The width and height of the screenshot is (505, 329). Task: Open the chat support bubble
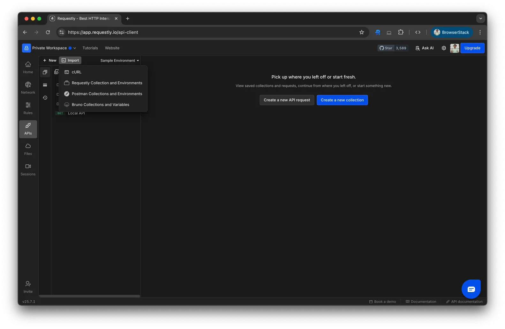471,289
